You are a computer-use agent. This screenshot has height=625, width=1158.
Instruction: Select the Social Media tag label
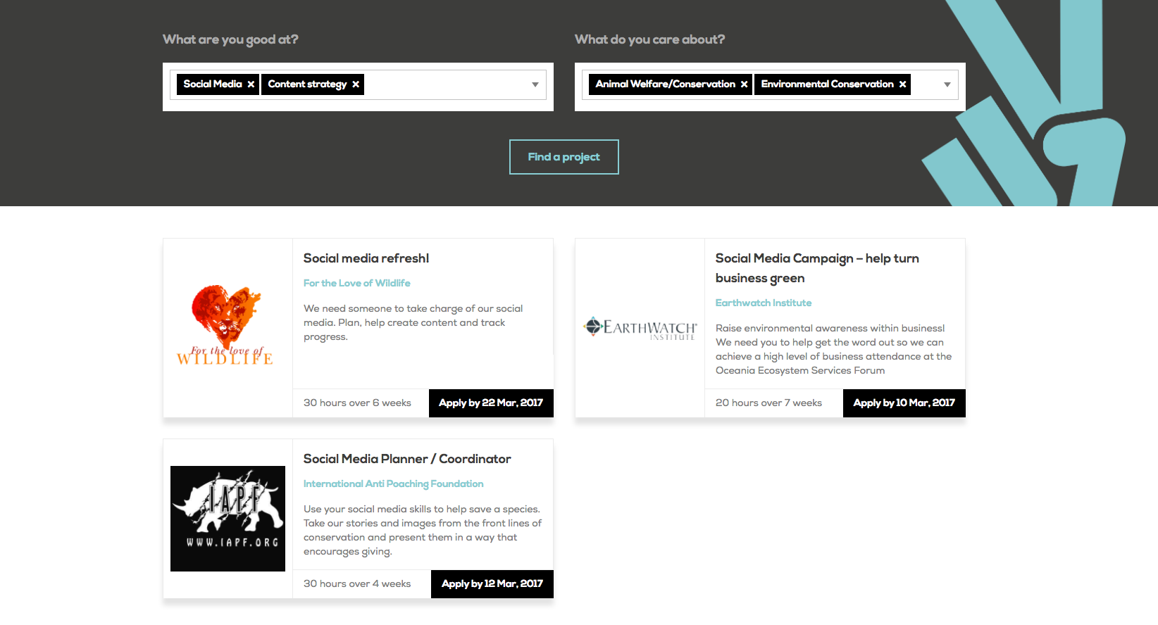click(x=213, y=84)
